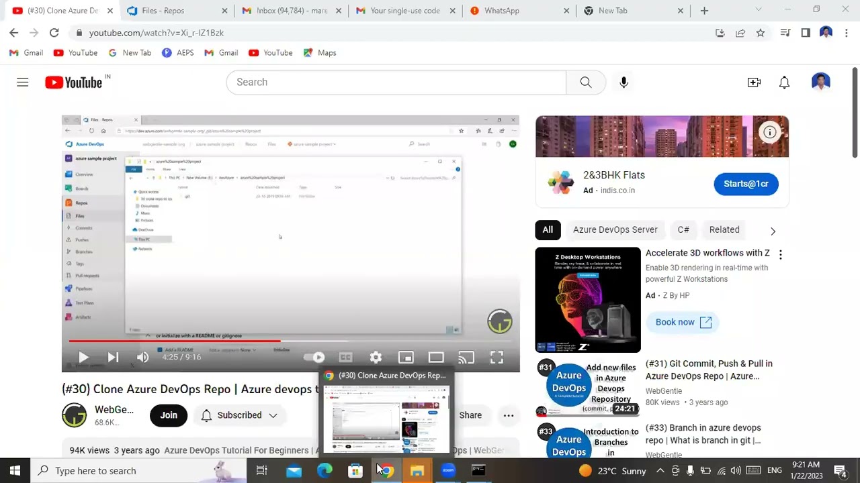
Task: Toggle closed captions in the player
Action: point(345,358)
